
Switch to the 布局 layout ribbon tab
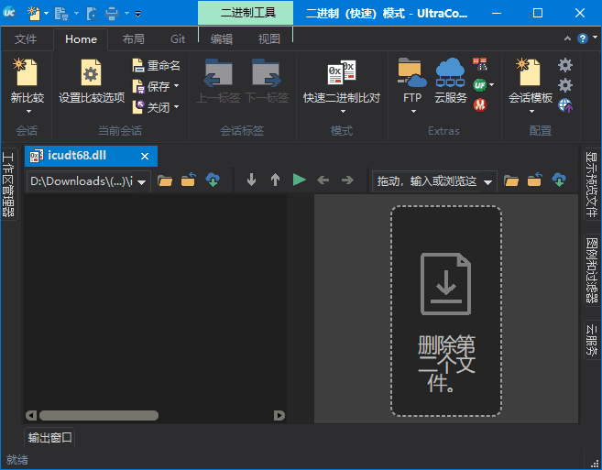click(x=134, y=39)
